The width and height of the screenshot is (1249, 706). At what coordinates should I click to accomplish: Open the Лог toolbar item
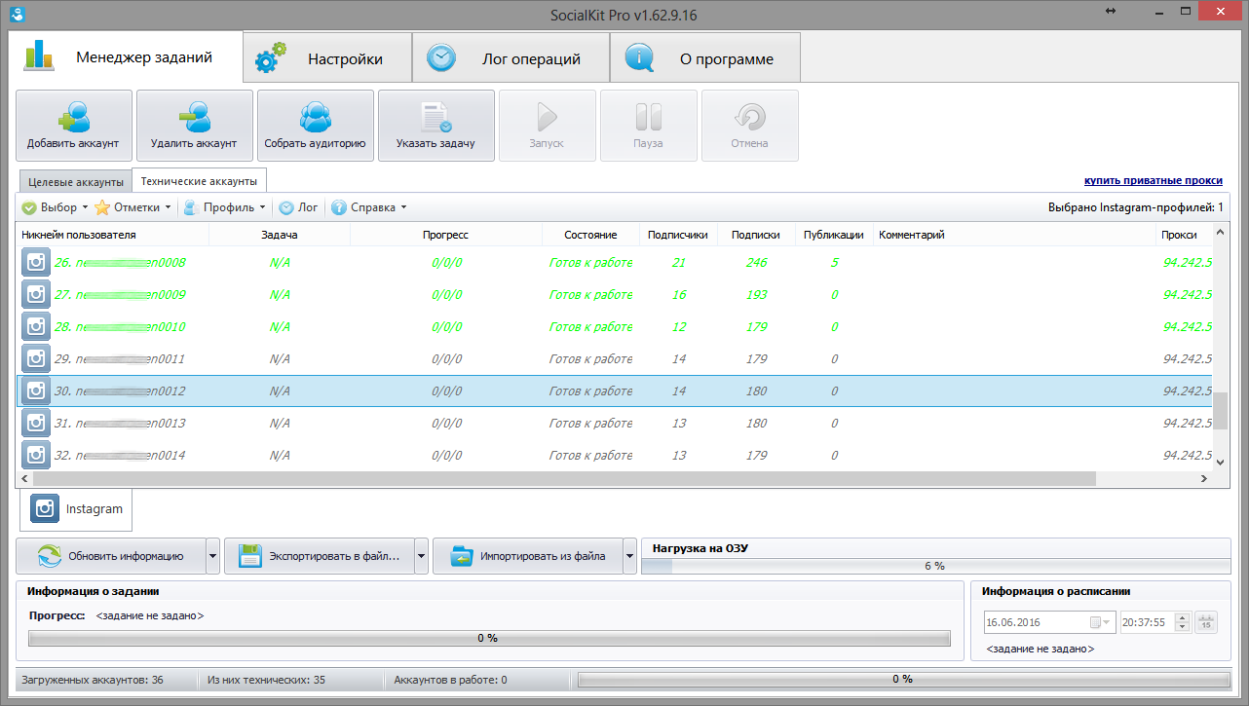[299, 207]
